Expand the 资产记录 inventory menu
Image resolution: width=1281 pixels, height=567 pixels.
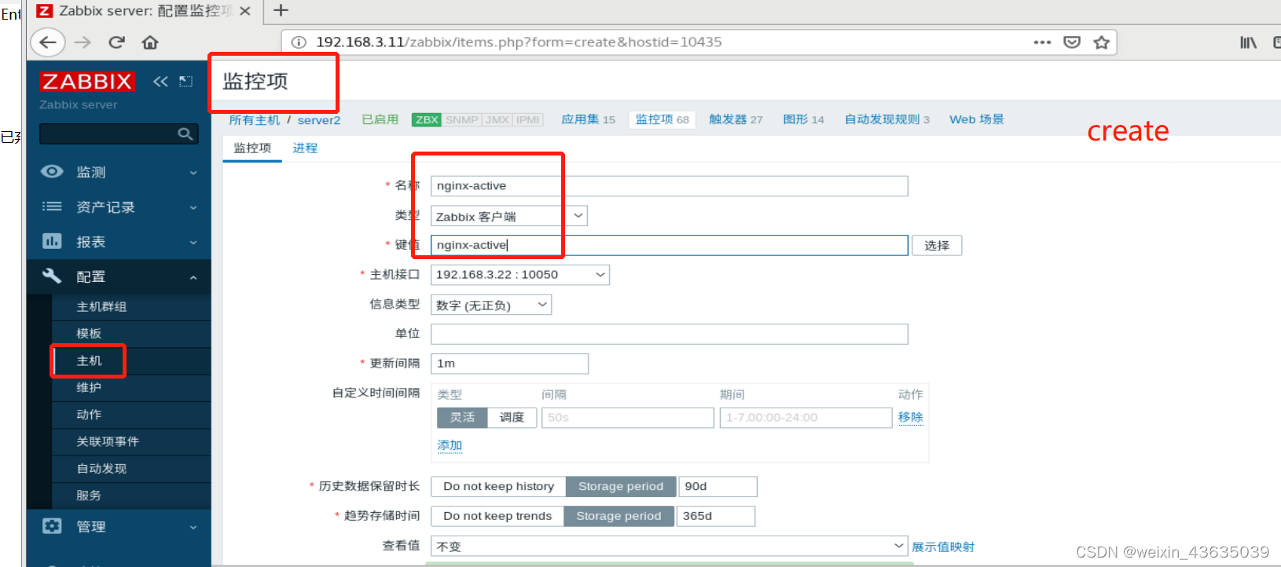pyautogui.click(x=119, y=207)
